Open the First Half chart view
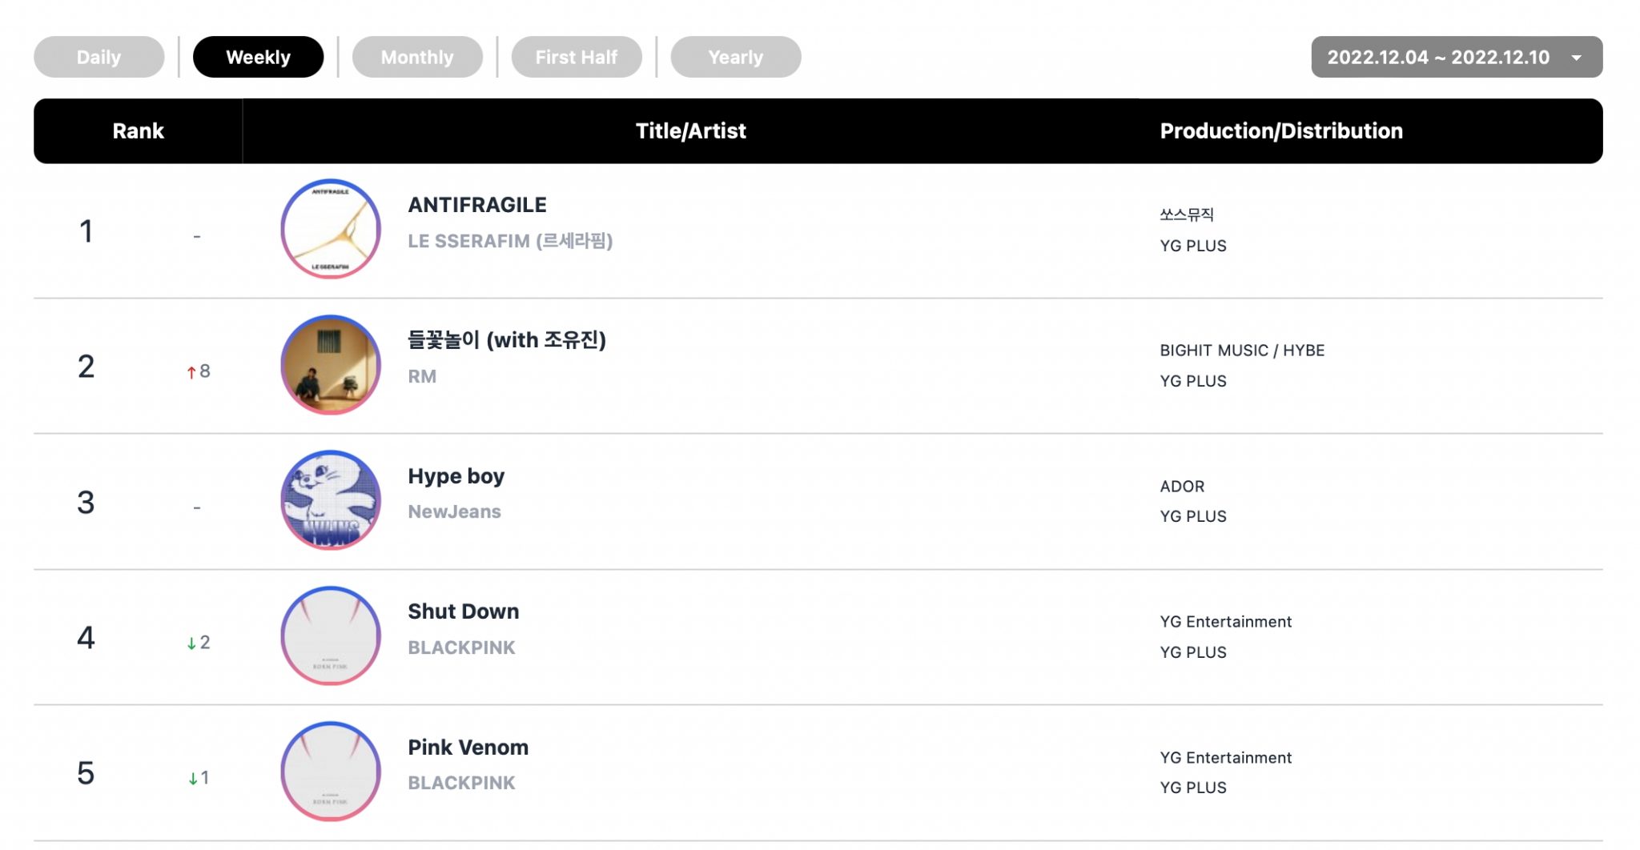The width and height of the screenshot is (1640, 850). click(577, 56)
